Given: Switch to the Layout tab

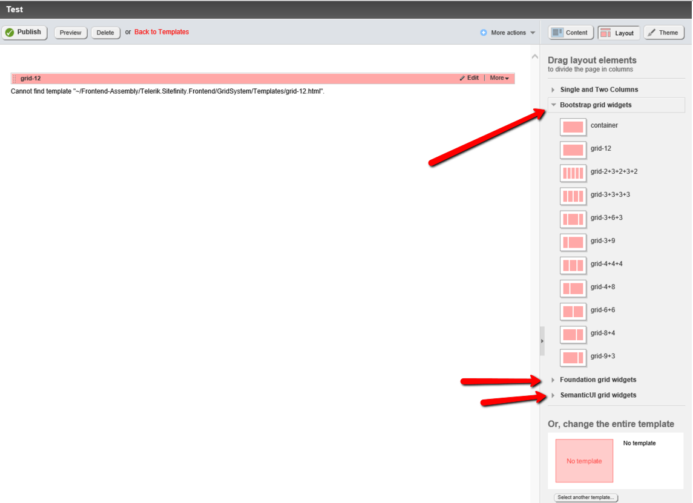Looking at the screenshot, I should 619,33.
